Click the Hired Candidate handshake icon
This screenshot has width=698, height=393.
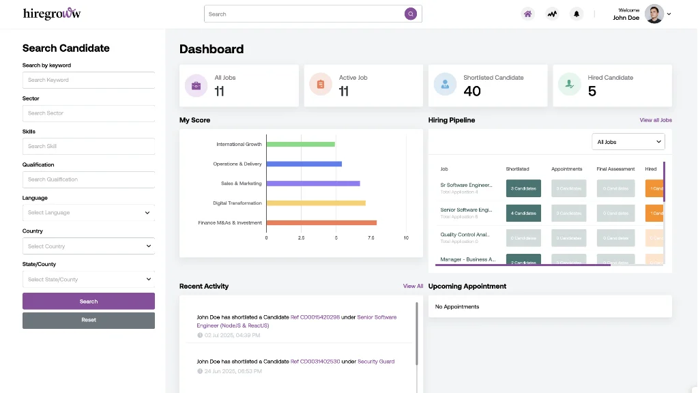pyautogui.click(x=569, y=85)
